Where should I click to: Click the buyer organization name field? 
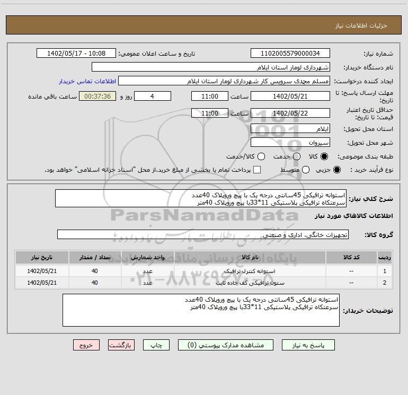[211, 67]
